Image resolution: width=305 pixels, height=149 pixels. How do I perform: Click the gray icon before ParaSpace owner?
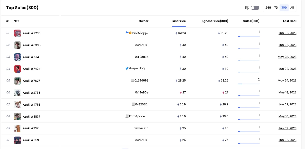pos(127,116)
